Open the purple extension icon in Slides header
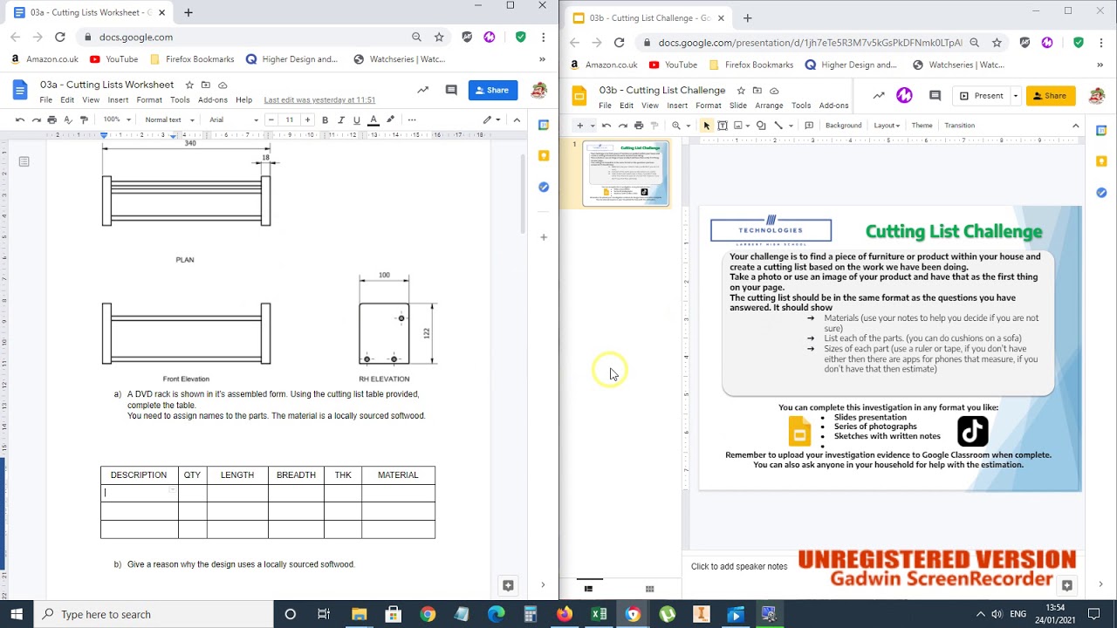 (904, 96)
